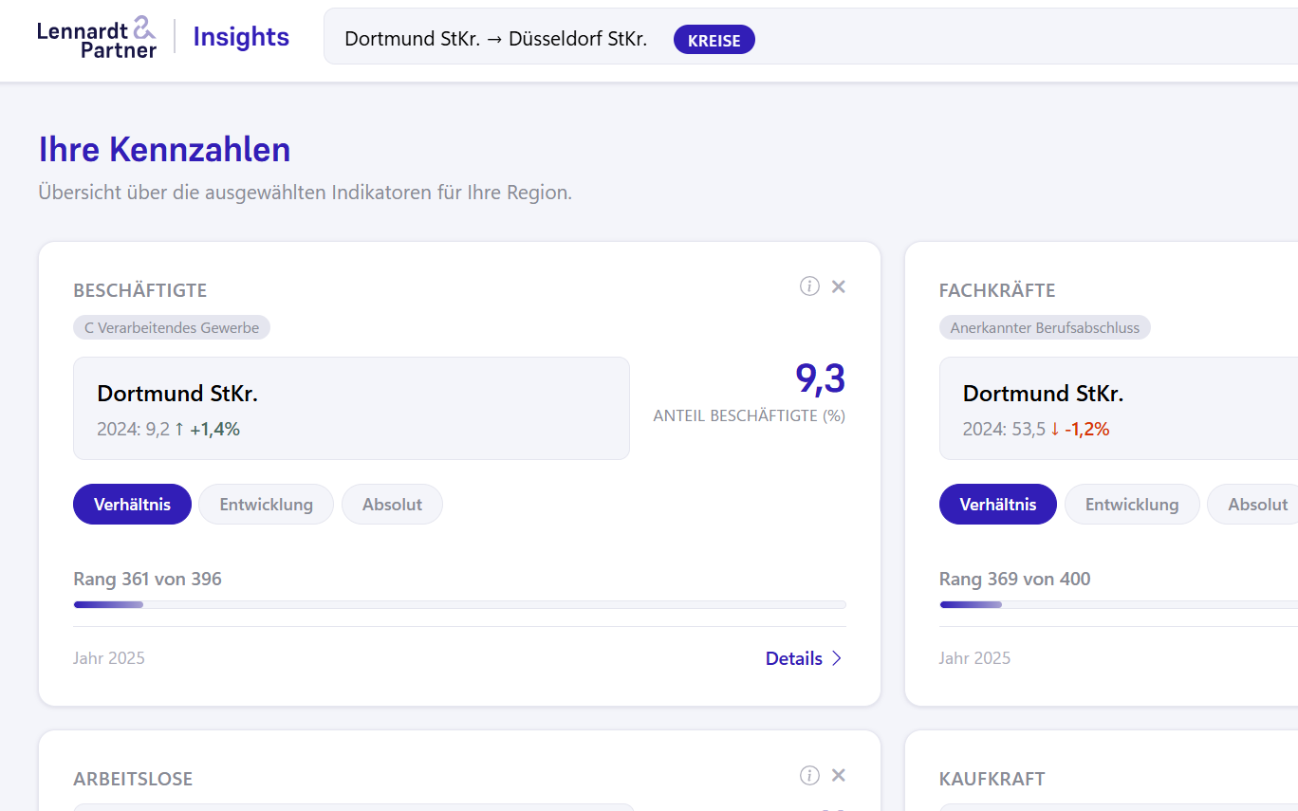Close the Arbeitslose card
1298x811 pixels.
[x=839, y=776]
